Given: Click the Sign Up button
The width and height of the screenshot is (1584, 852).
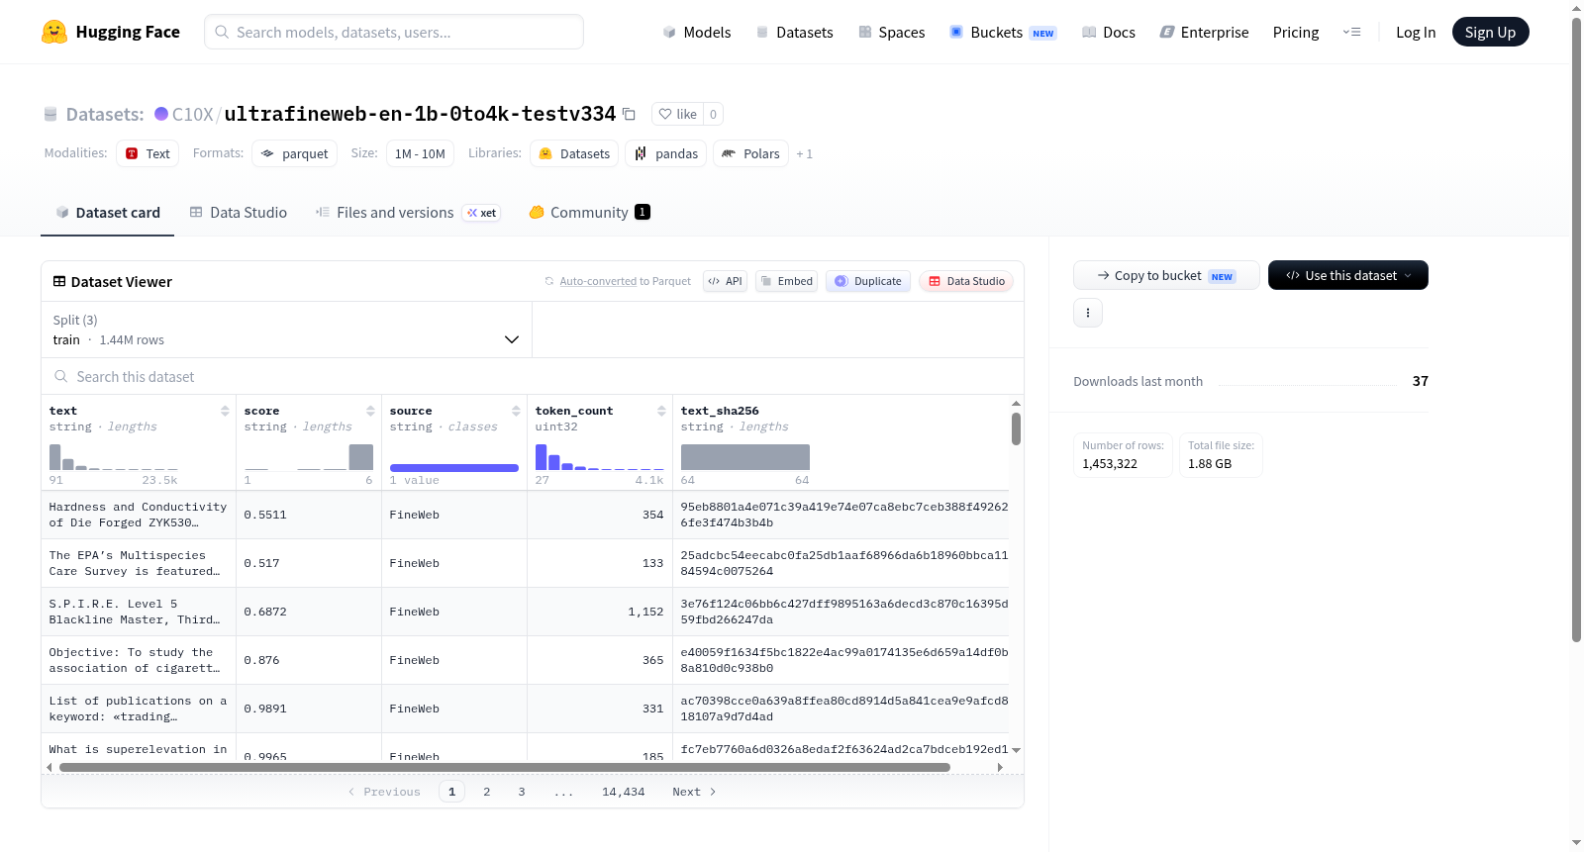Looking at the screenshot, I should click(x=1491, y=32).
